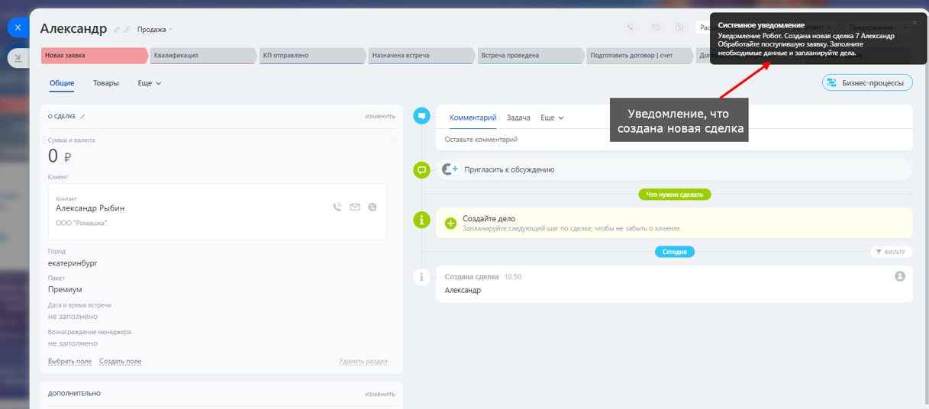The height and width of the screenshot is (409, 929).
Task: Click the Сегодня date label
Action: coord(675,252)
